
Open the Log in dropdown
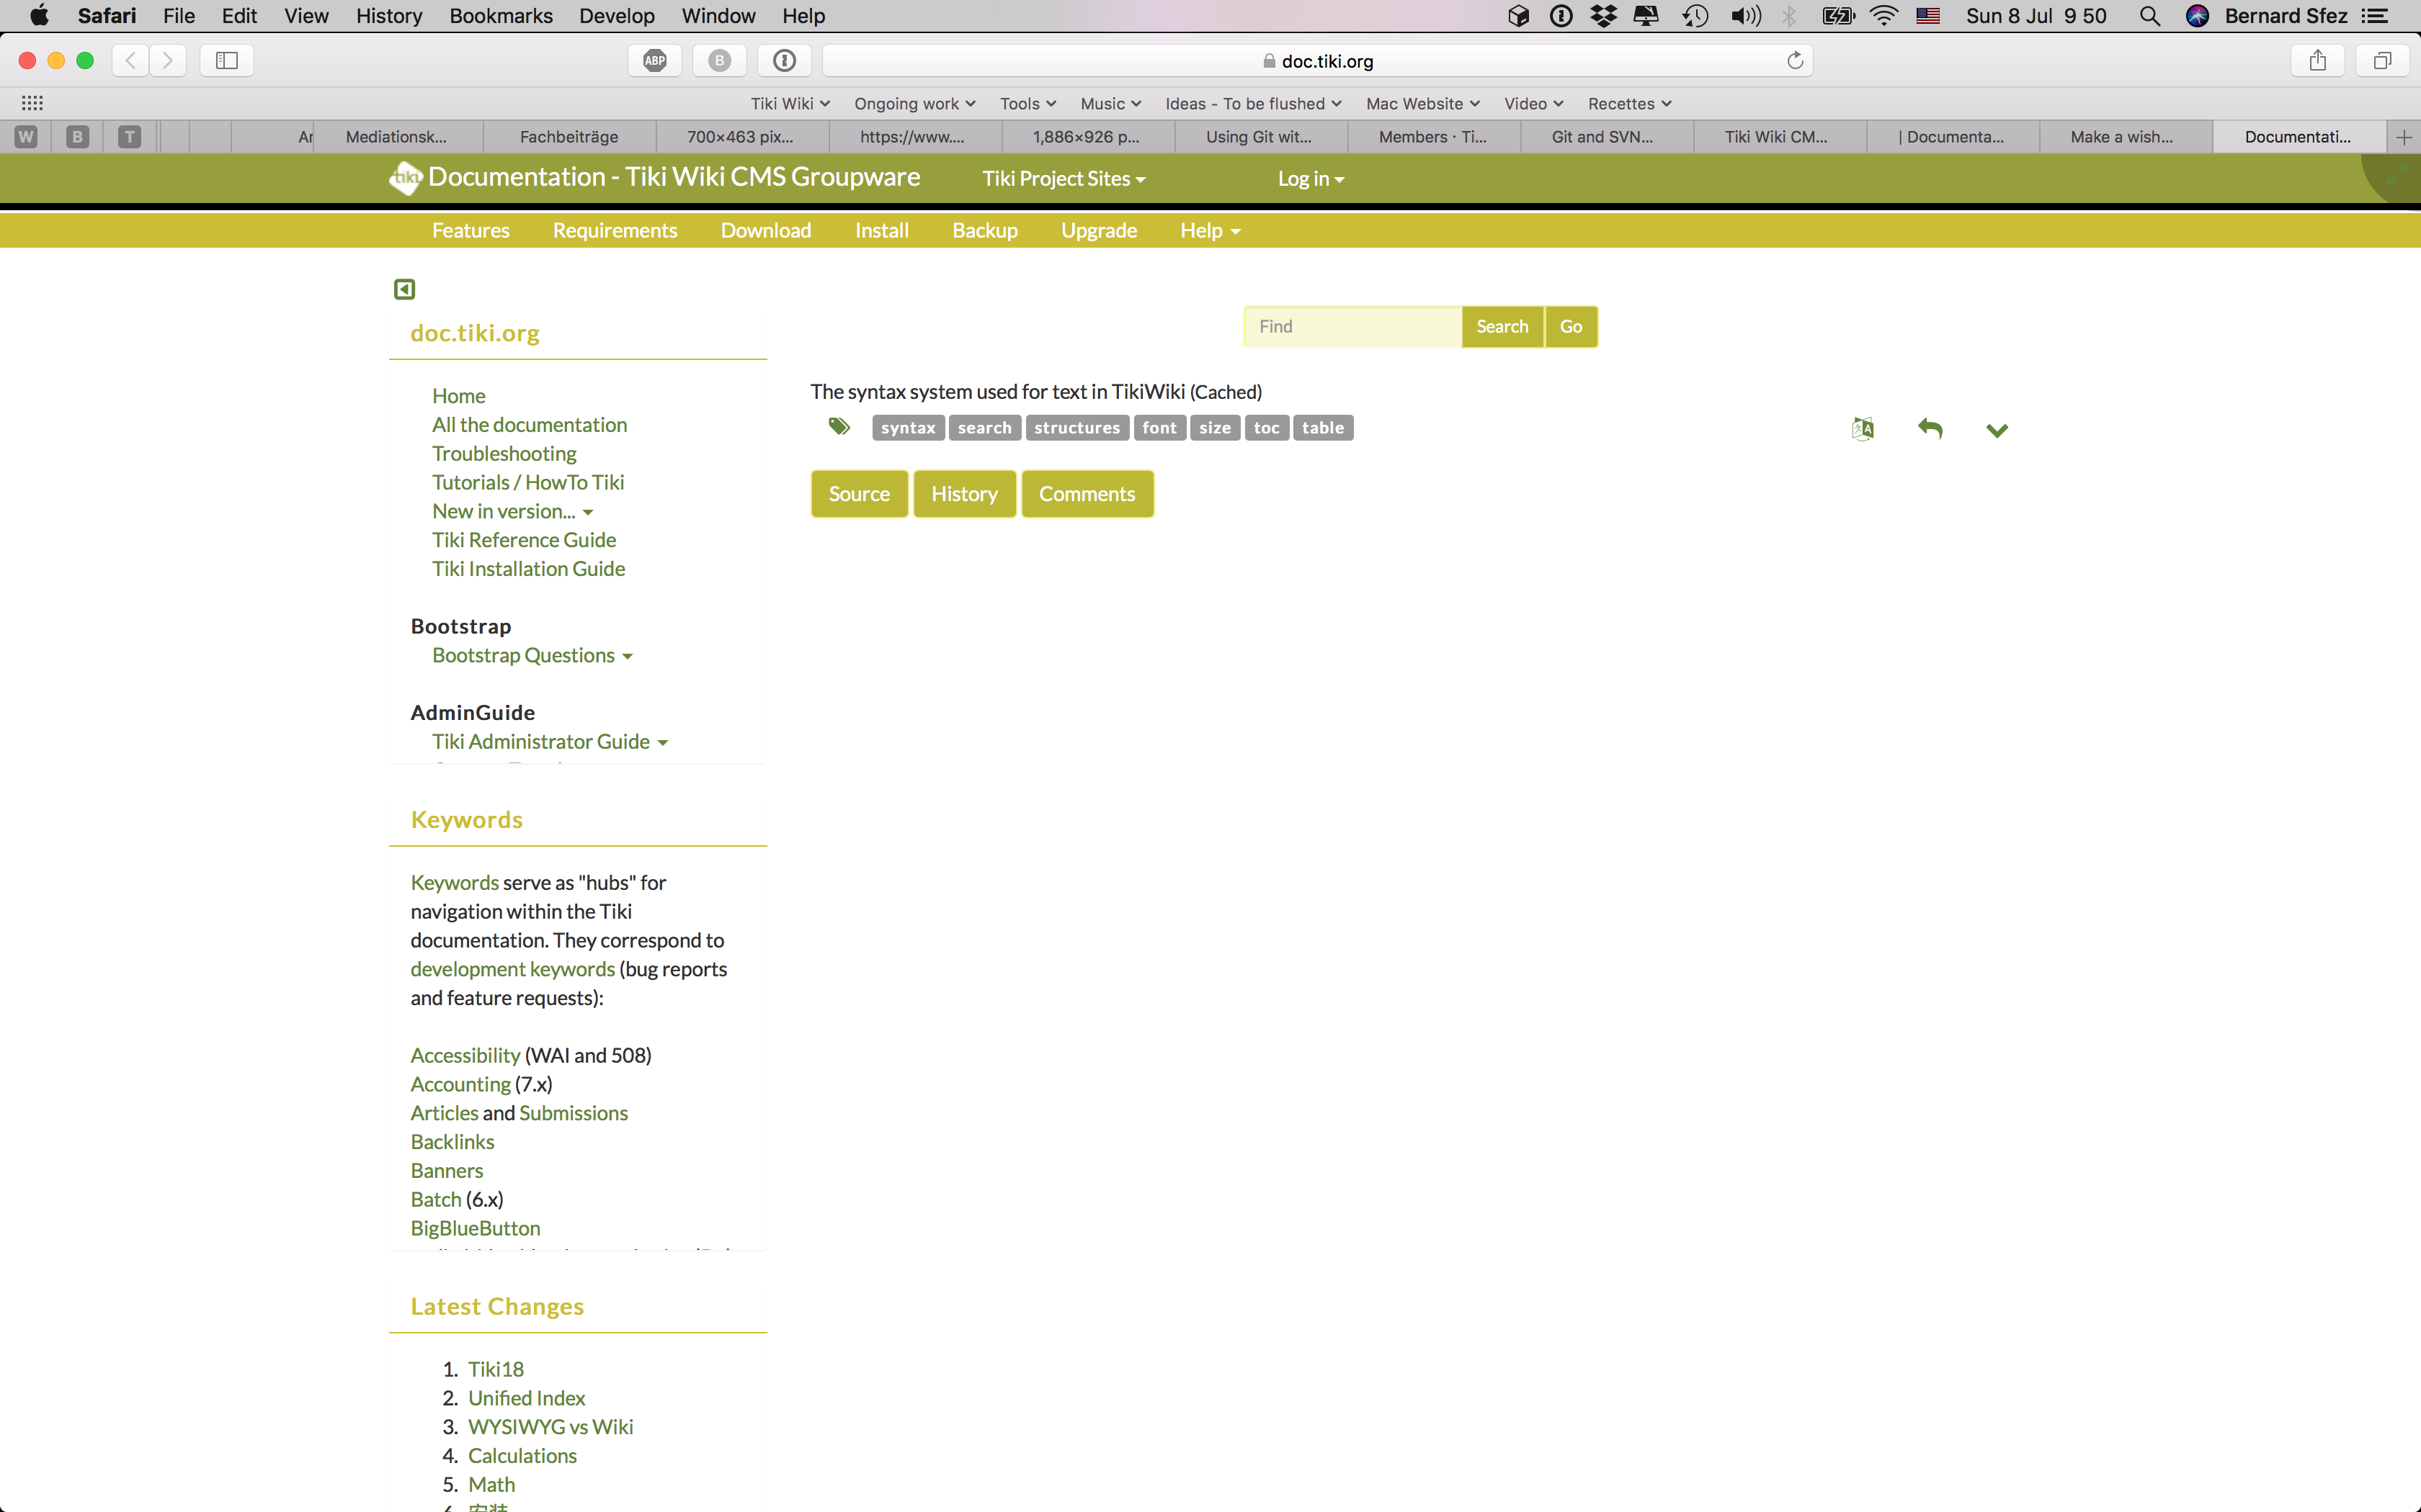tap(1311, 179)
